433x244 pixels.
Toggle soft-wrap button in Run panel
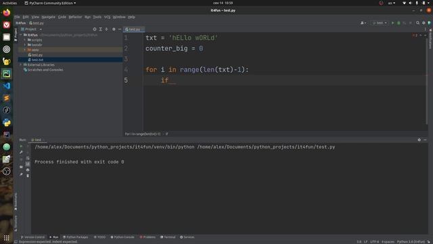pos(28,158)
